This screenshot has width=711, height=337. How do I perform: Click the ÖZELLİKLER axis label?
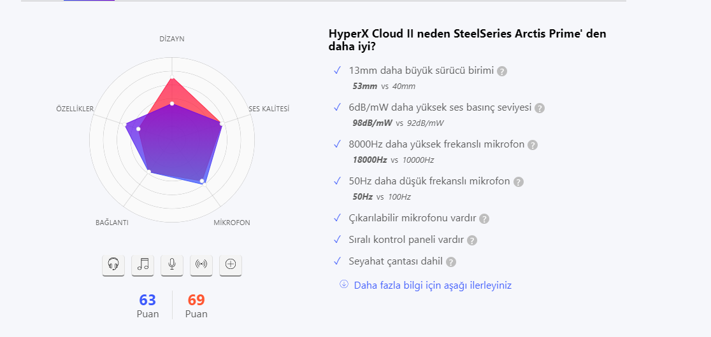click(75, 109)
